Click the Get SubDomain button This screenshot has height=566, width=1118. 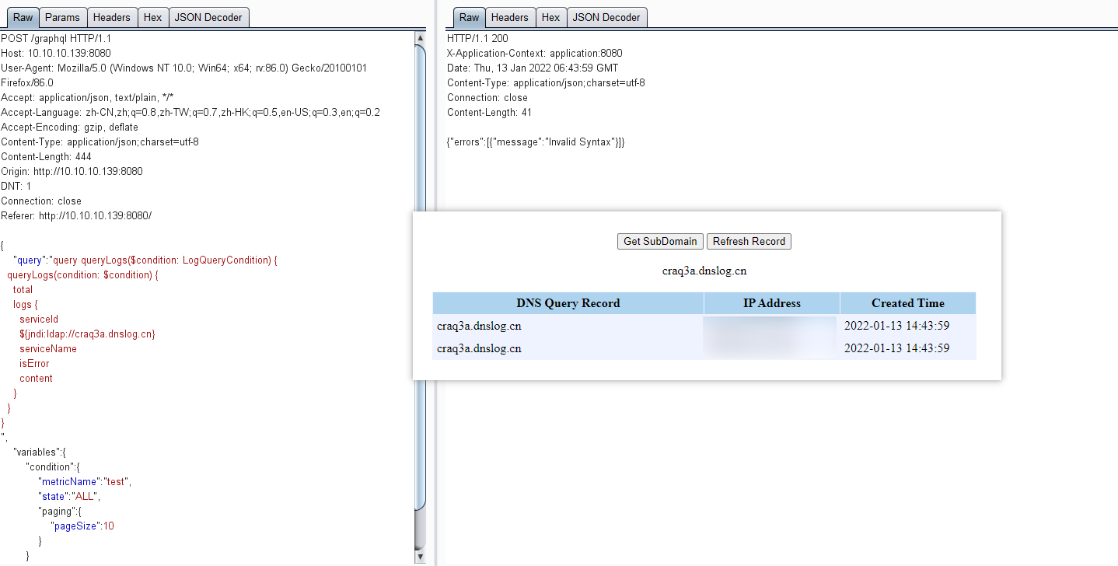[x=660, y=241]
